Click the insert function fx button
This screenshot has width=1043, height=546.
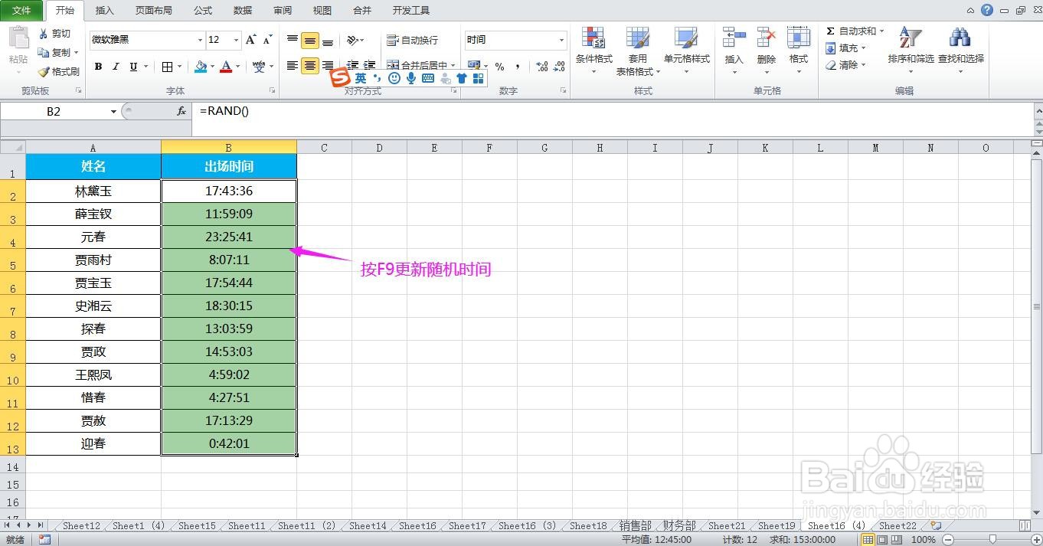coord(181,111)
